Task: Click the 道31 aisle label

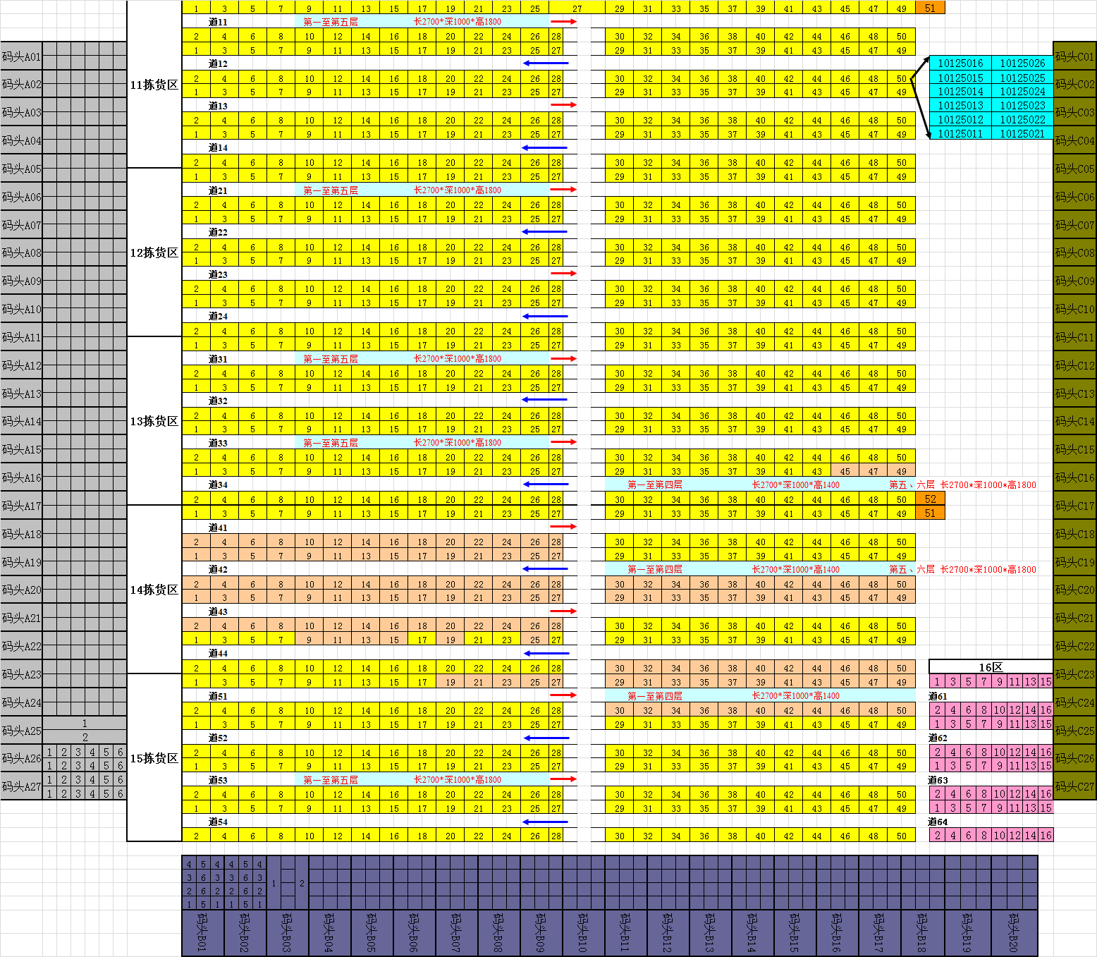Action: [218, 359]
